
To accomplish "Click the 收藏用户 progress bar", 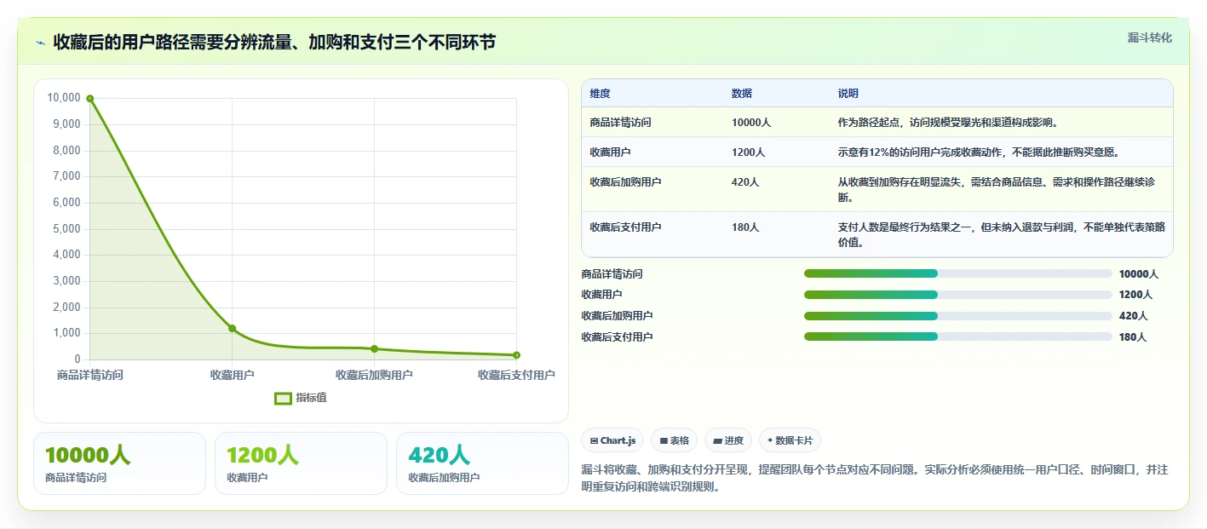I will [x=958, y=295].
